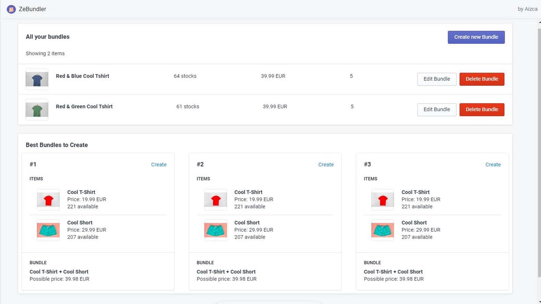The height and width of the screenshot is (304, 541).
Task: Click Cool T-Shirt + Cool Short title in card #2
Action: pos(226,272)
